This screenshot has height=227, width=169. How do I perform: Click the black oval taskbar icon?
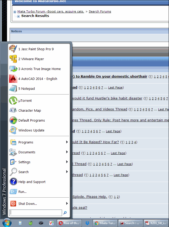41,223
